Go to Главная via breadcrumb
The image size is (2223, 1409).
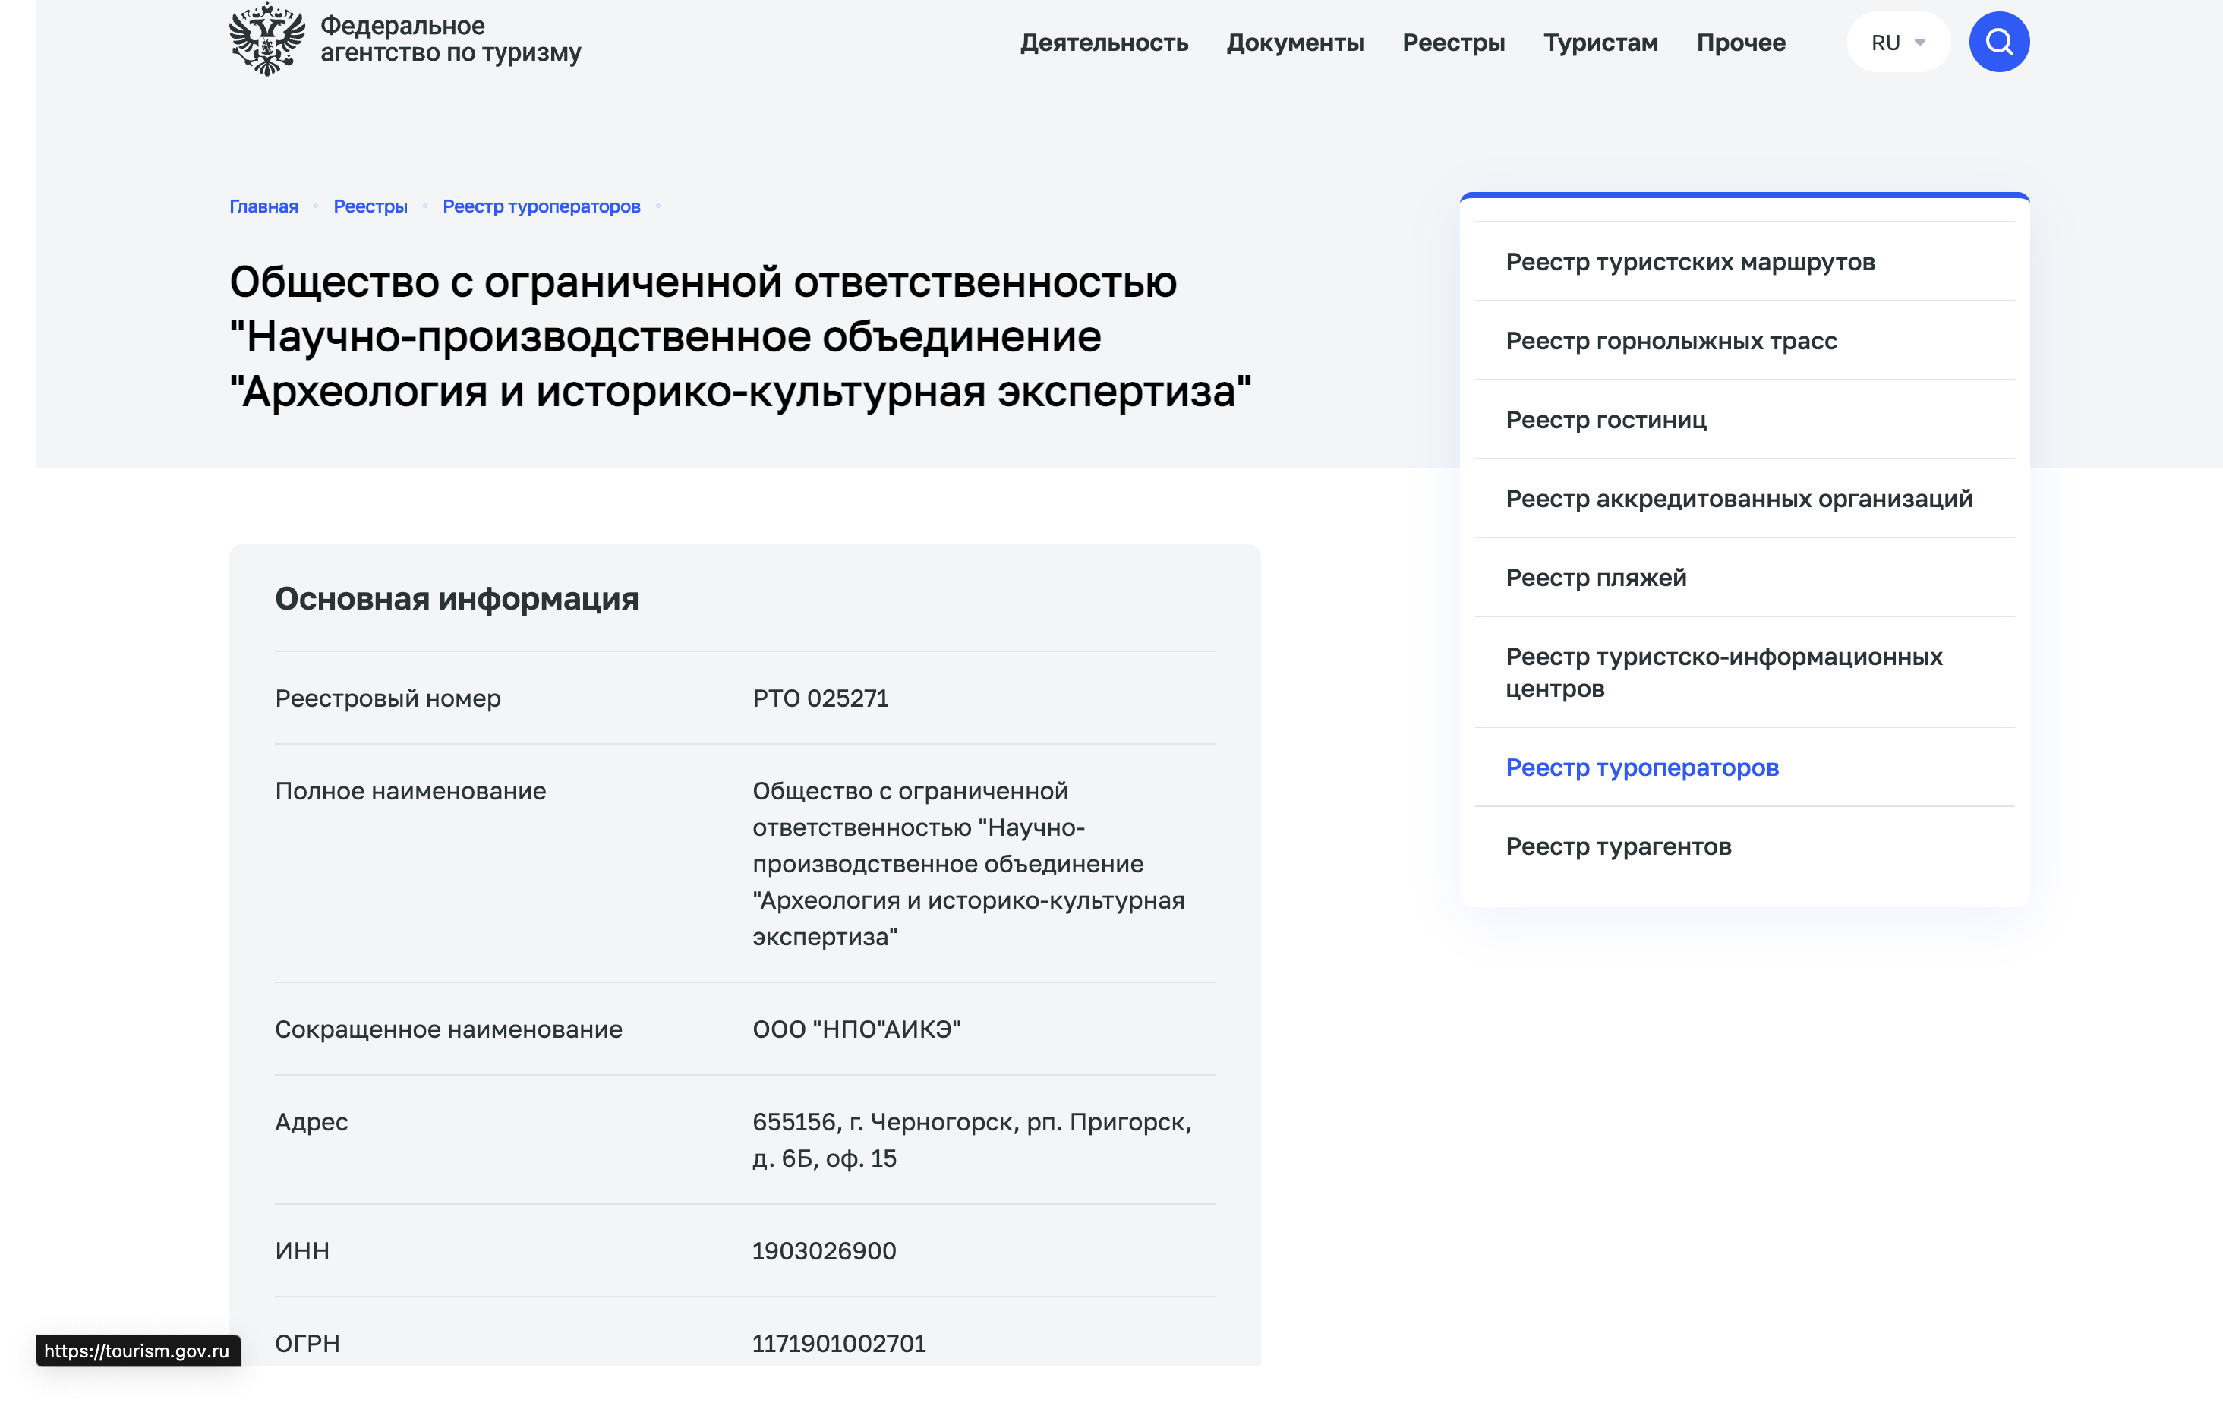click(x=263, y=206)
